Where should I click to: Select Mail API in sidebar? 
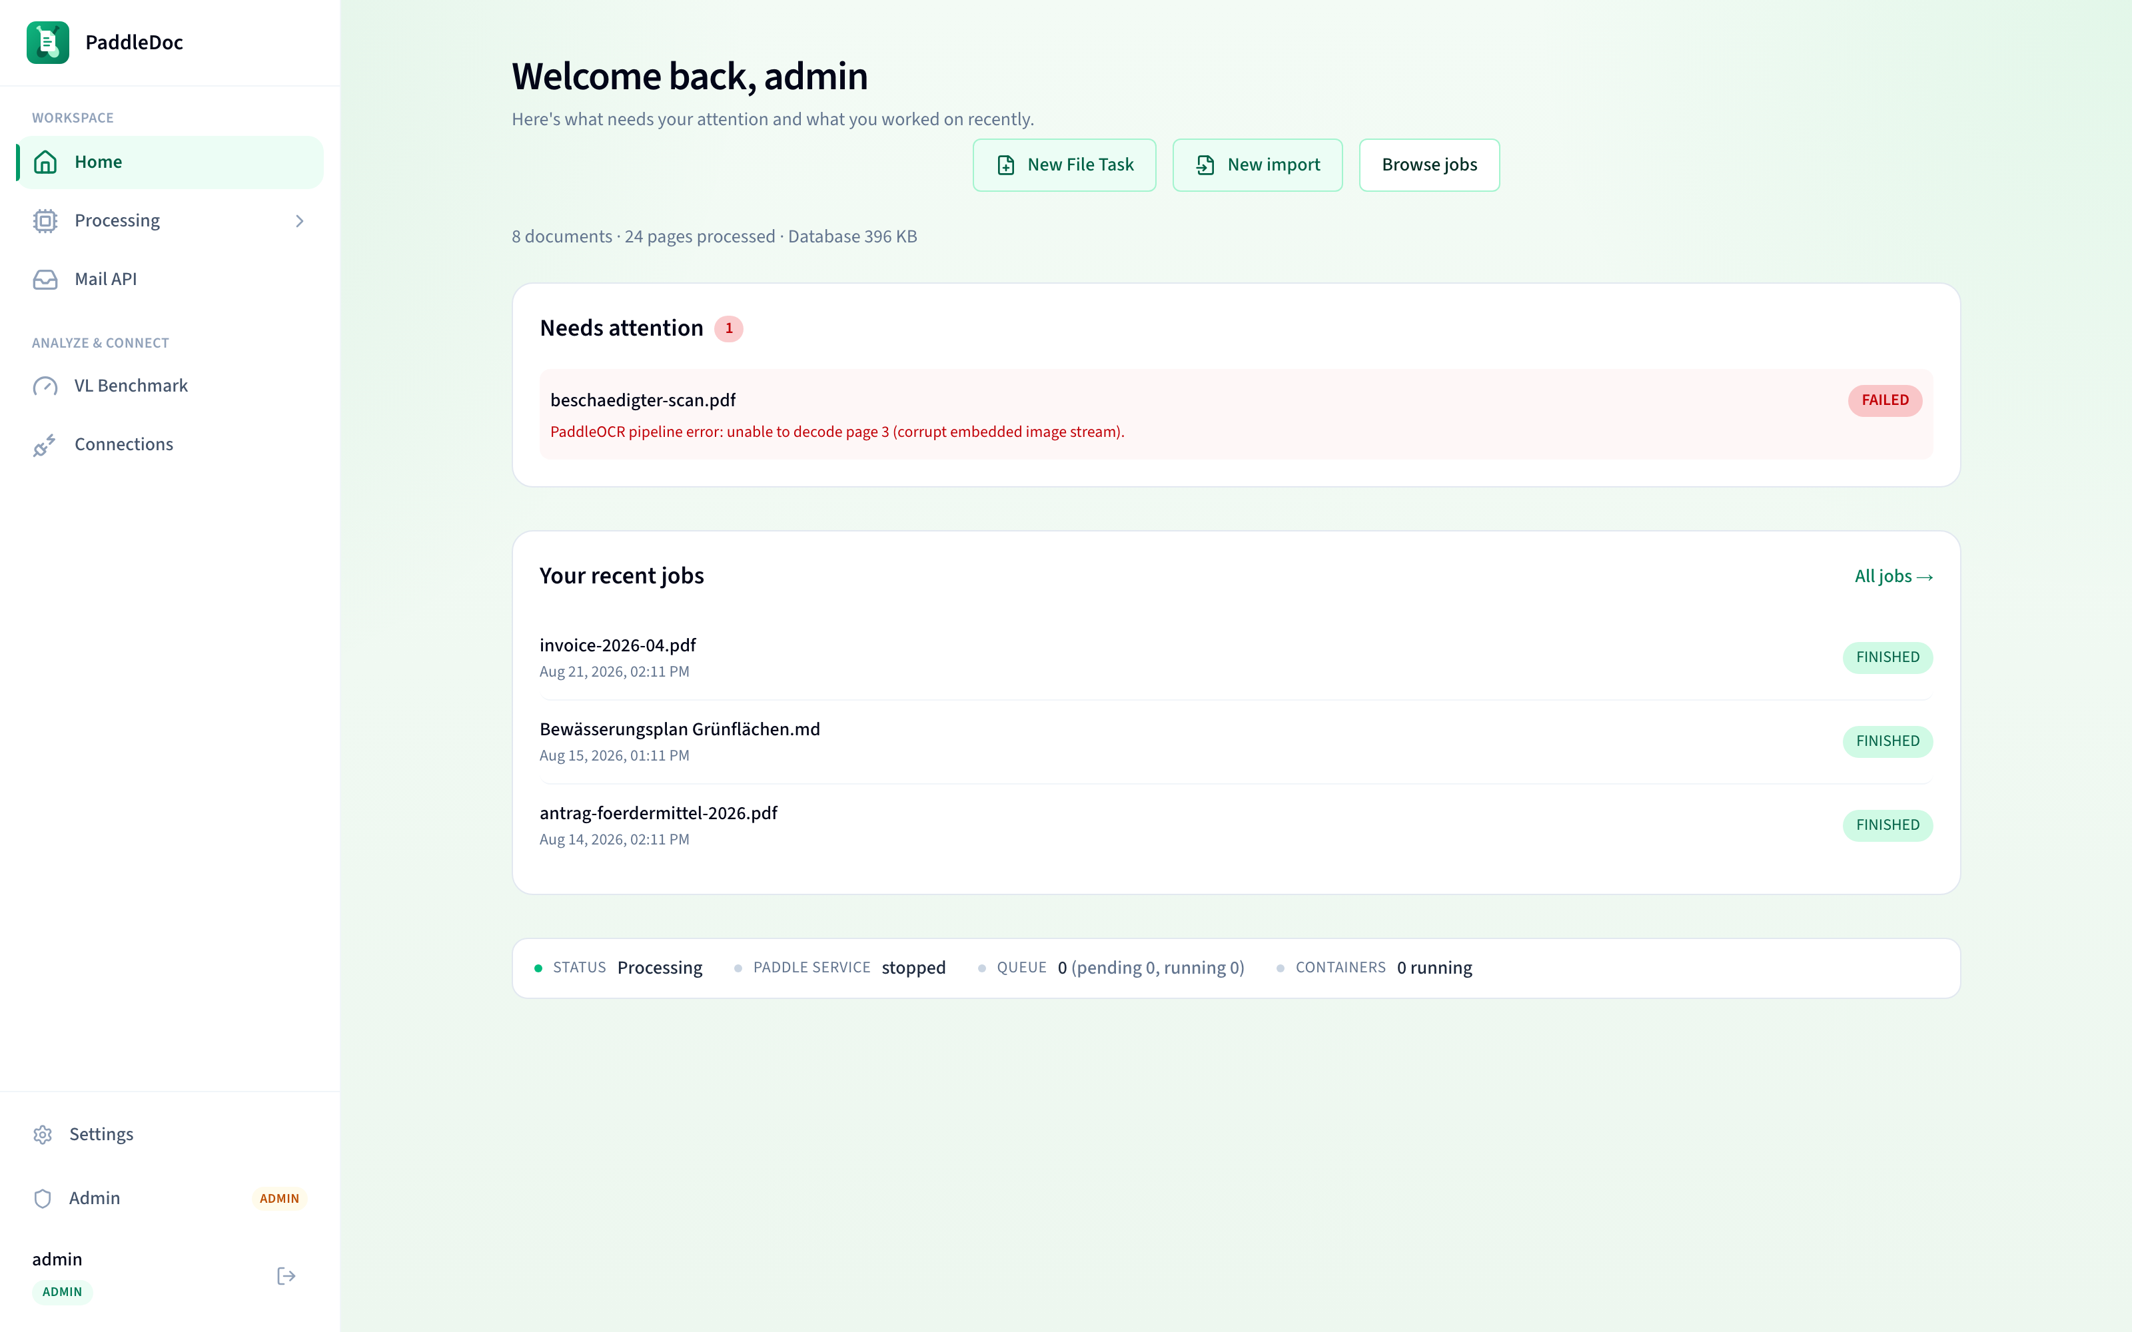[x=170, y=279]
